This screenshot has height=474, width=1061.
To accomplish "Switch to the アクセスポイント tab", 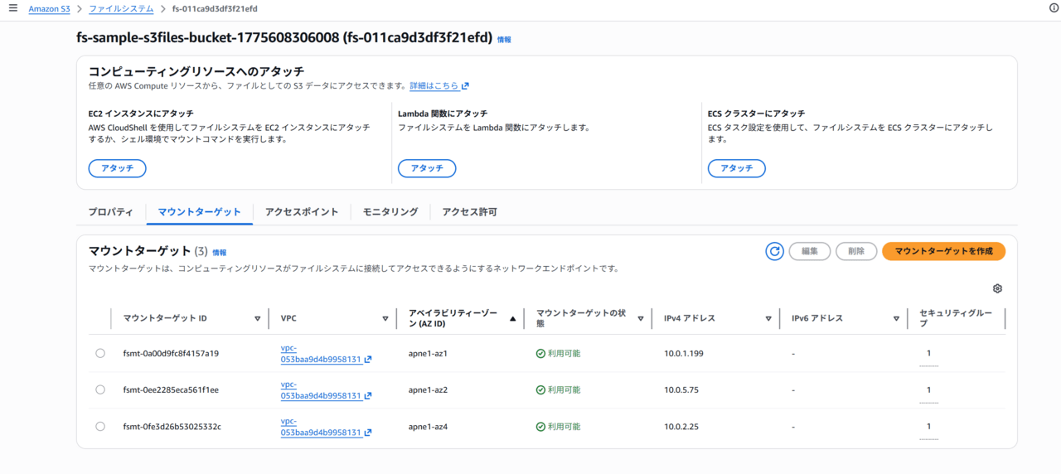I will [x=302, y=212].
